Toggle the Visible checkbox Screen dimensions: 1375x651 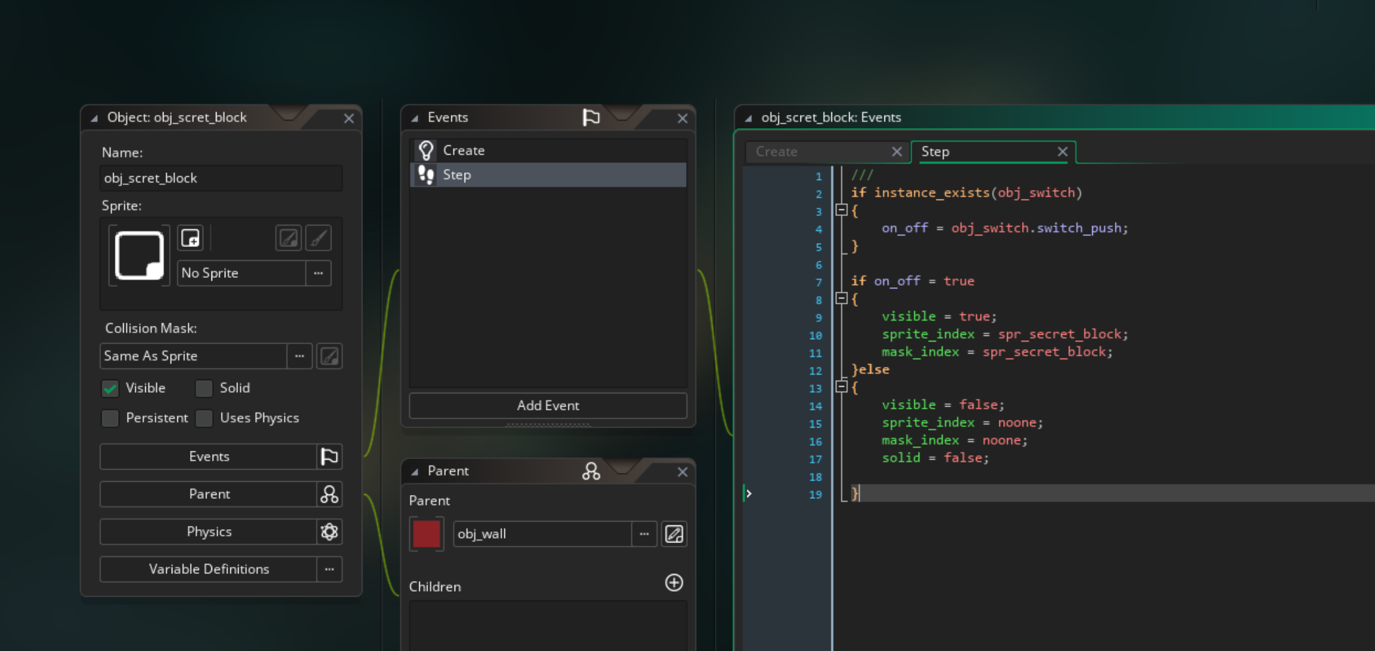pos(110,388)
